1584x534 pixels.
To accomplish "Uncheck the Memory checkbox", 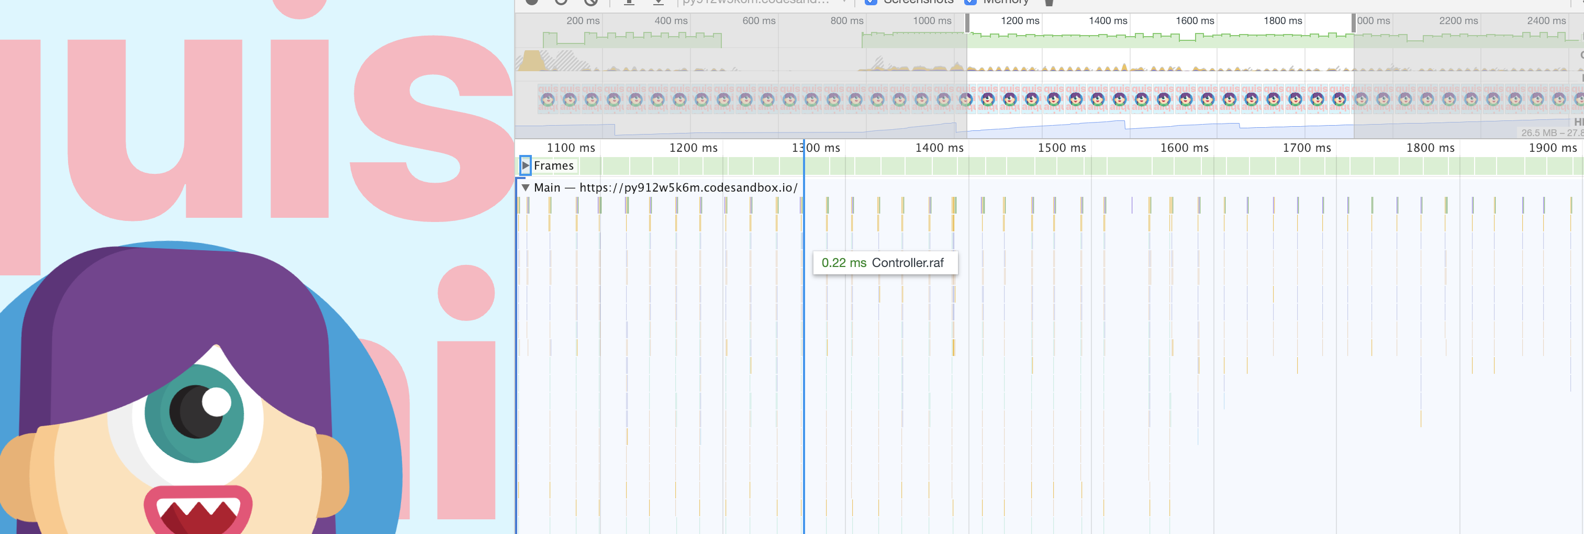I will click(x=971, y=2).
